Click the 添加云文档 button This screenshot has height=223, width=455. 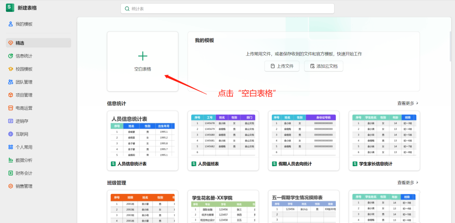(x=324, y=66)
